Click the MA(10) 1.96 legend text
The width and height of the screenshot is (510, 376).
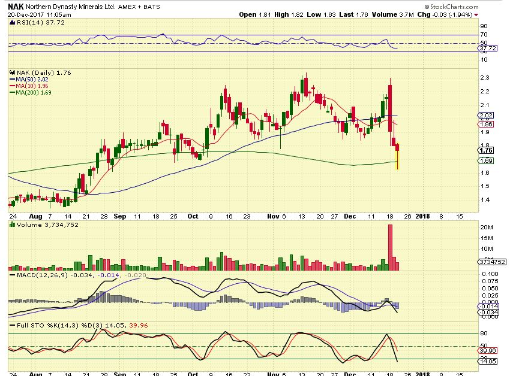pos(32,86)
